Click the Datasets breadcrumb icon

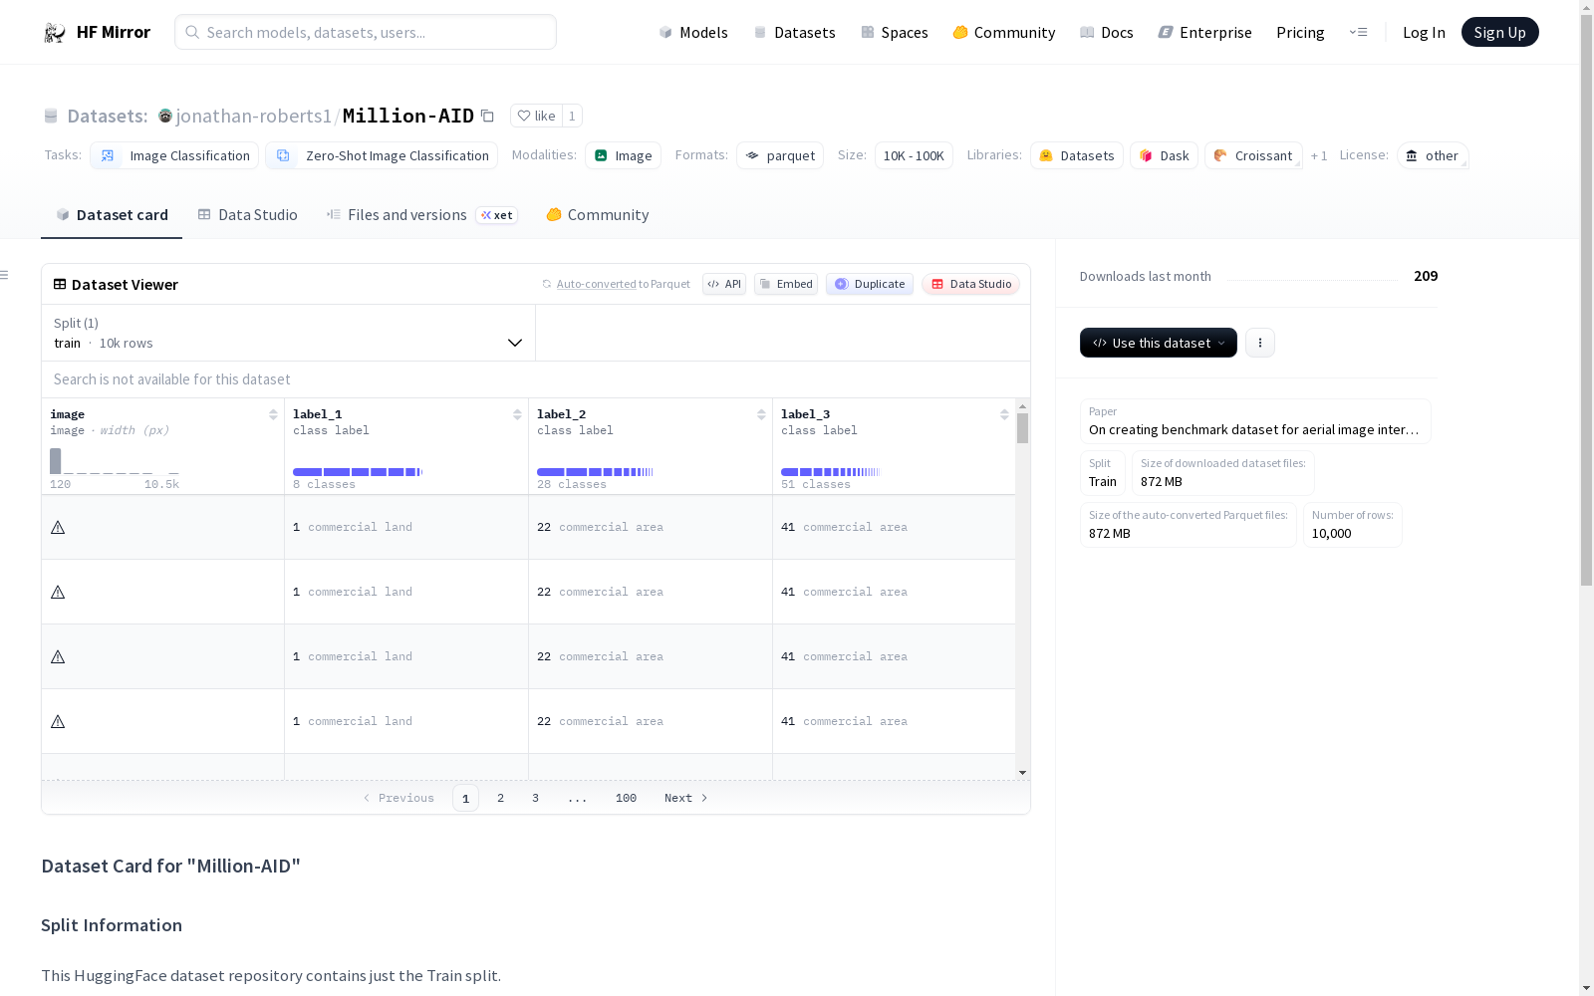51,117
